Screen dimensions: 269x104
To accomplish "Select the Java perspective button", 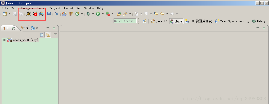I will click(x=176, y=21).
